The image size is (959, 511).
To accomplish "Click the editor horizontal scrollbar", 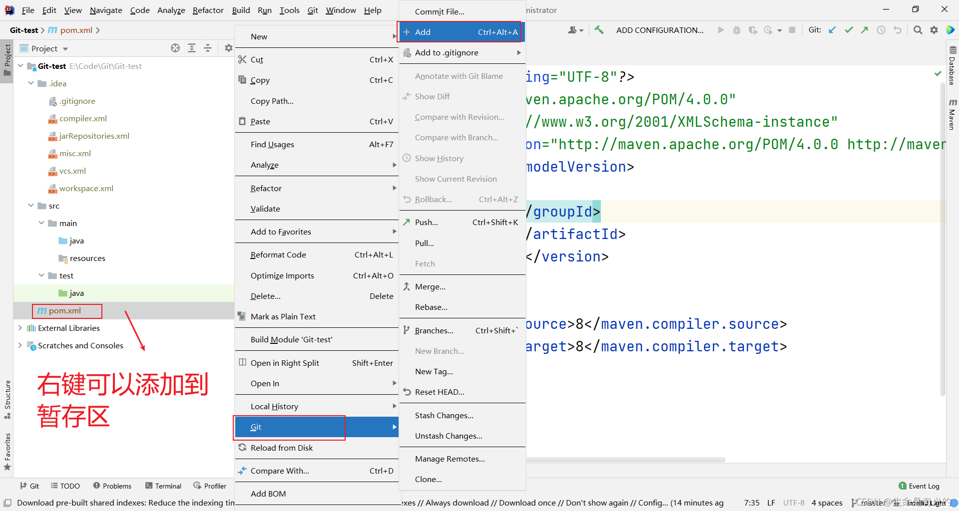I will (x=625, y=460).
